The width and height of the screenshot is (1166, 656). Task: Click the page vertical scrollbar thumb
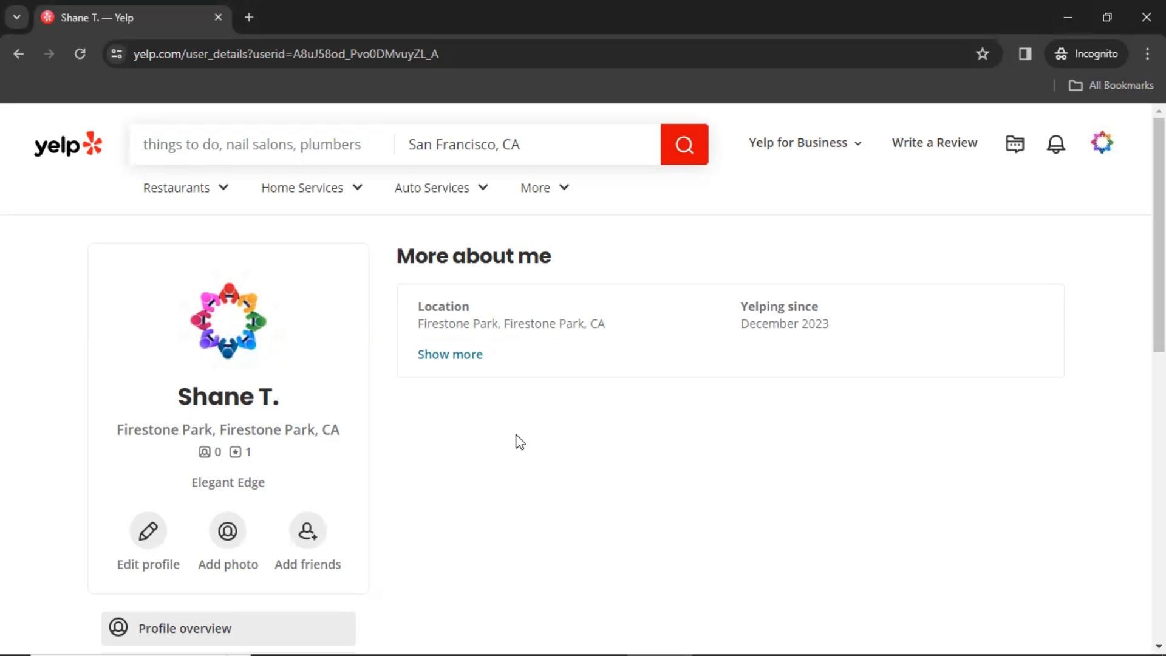[1158, 234]
